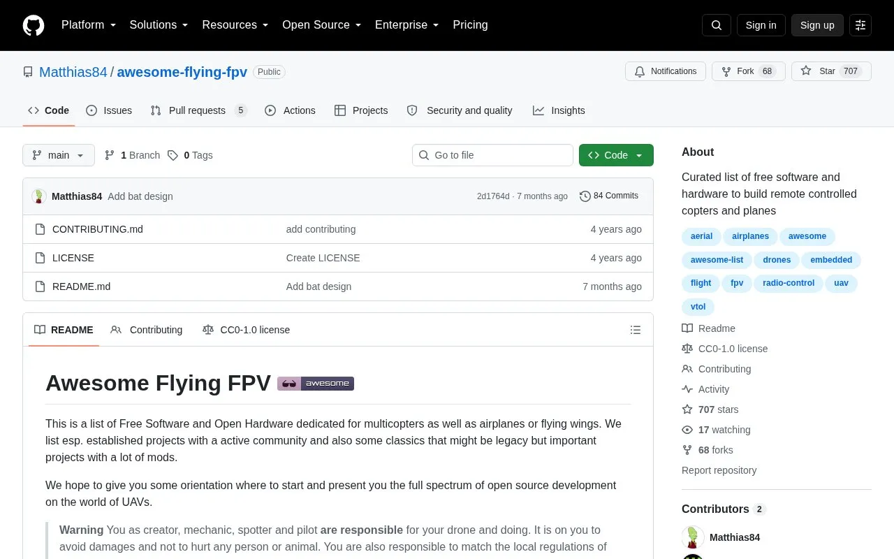The width and height of the screenshot is (894, 559).
Task: Click the Notifications bell button
Action: (666, 71)
